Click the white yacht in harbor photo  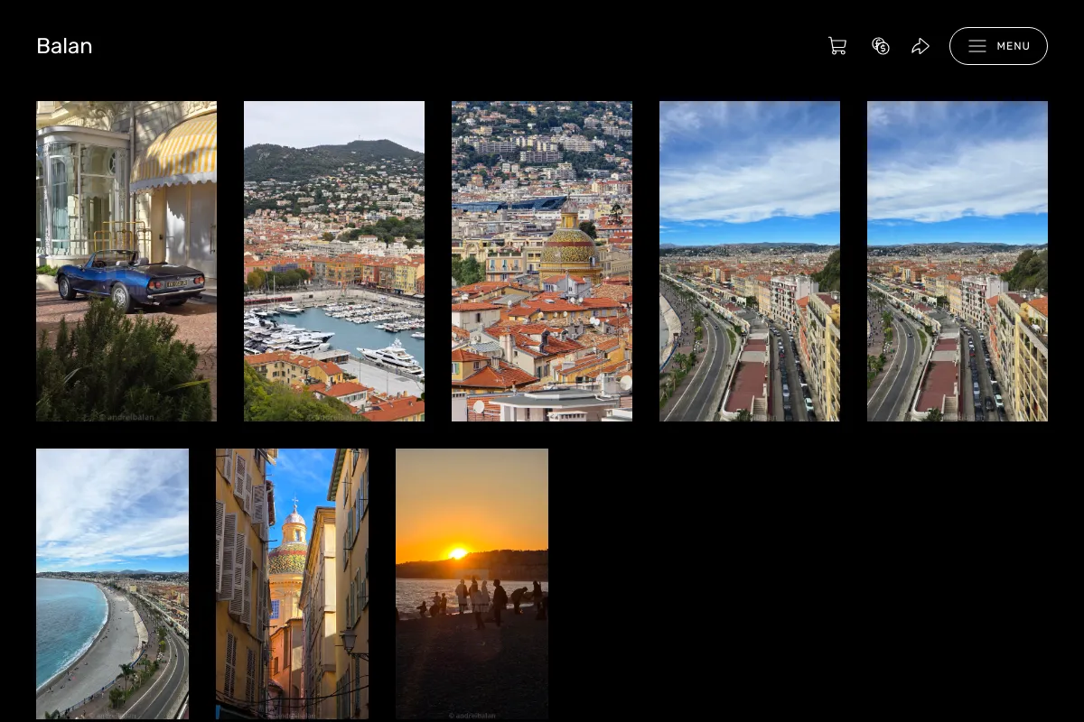[391, 356]
